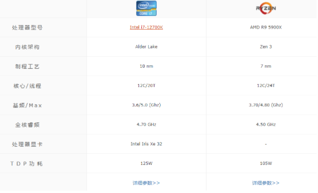Screen dimensions: 318x193
Task: Select the 3.6/5.0 (Ghz) value
Action: coord(146,105)
